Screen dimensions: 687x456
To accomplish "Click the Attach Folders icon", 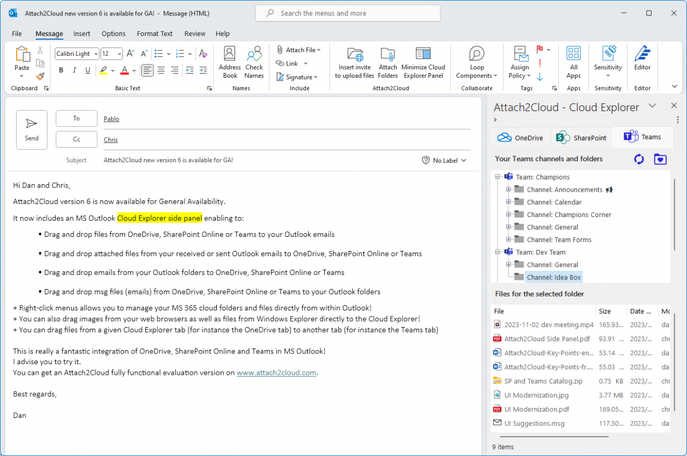I will pyautogui.click(x=388, y=62).
